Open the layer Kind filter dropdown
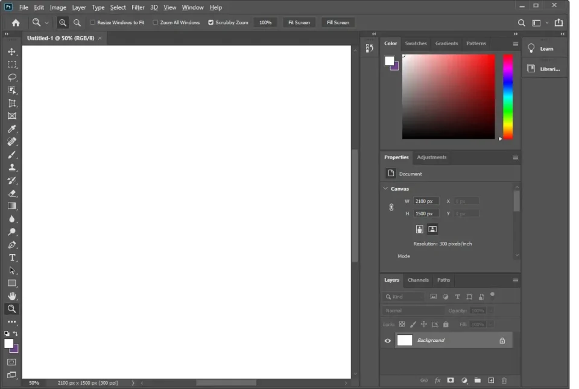The image size is (579, 389). click(x=404, y=297)
